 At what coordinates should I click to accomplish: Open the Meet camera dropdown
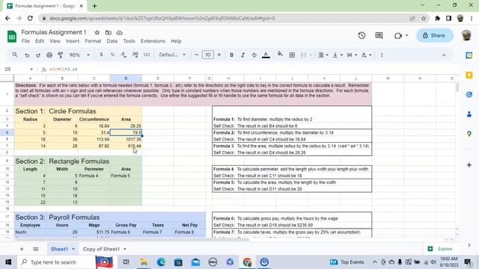pos(401,35)
